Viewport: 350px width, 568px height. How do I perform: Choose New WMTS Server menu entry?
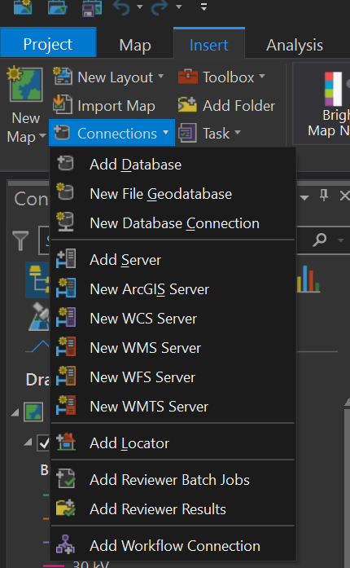tap(173, 407)
